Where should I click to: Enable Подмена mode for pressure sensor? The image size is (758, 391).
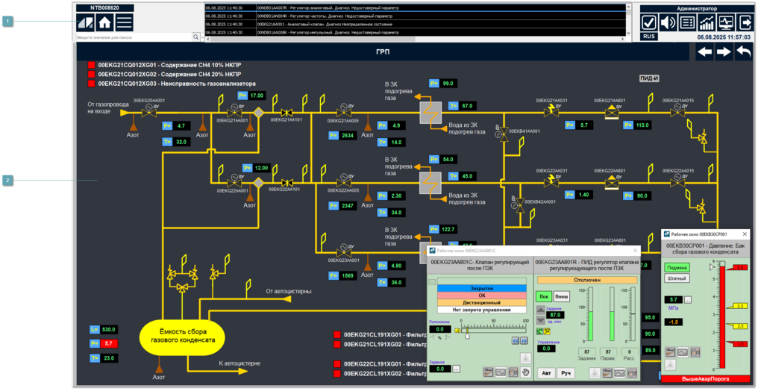click(x=677, y=267)
